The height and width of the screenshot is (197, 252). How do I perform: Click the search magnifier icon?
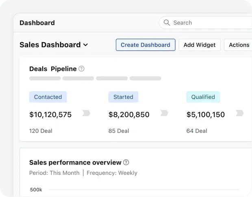[167, 23]
